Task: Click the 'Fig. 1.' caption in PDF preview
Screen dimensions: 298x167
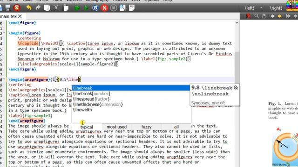Action: pyautogui.click(x=275, y=103)
